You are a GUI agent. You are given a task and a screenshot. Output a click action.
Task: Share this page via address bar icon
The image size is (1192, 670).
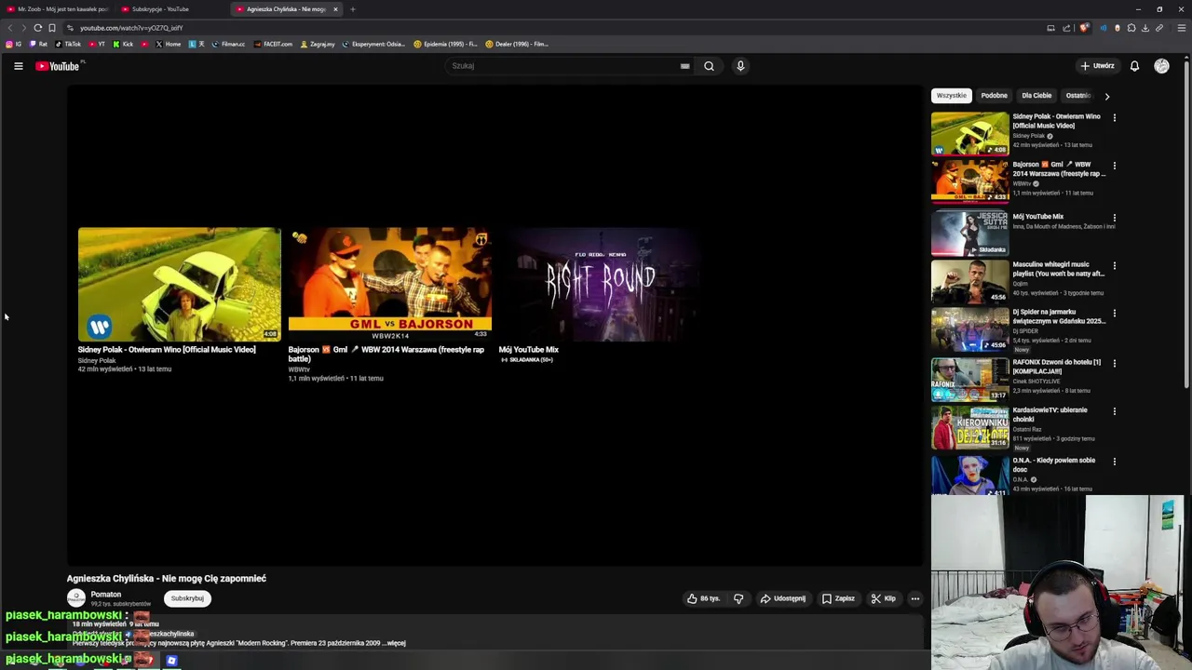[1065, 28]
